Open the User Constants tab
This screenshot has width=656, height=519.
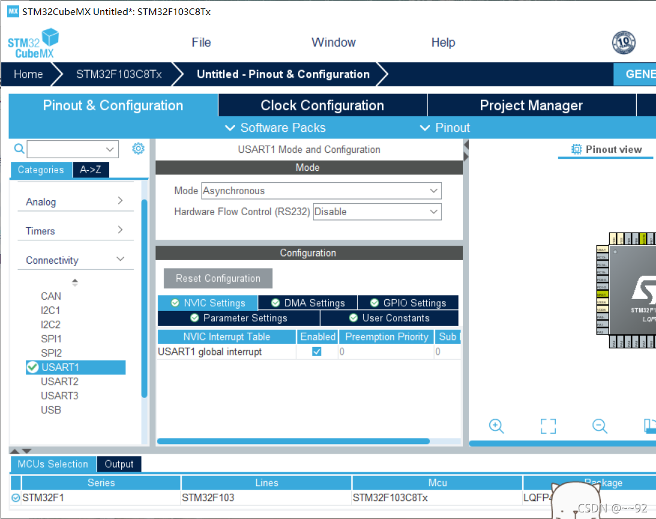coord(390,318)
